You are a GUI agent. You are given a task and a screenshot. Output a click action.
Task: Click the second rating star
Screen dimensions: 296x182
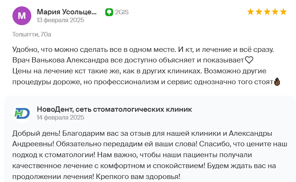259,12
